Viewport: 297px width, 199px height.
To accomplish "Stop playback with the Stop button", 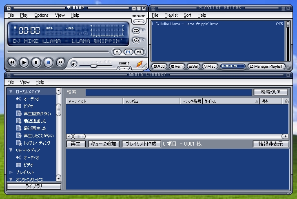I will point(48,62).
